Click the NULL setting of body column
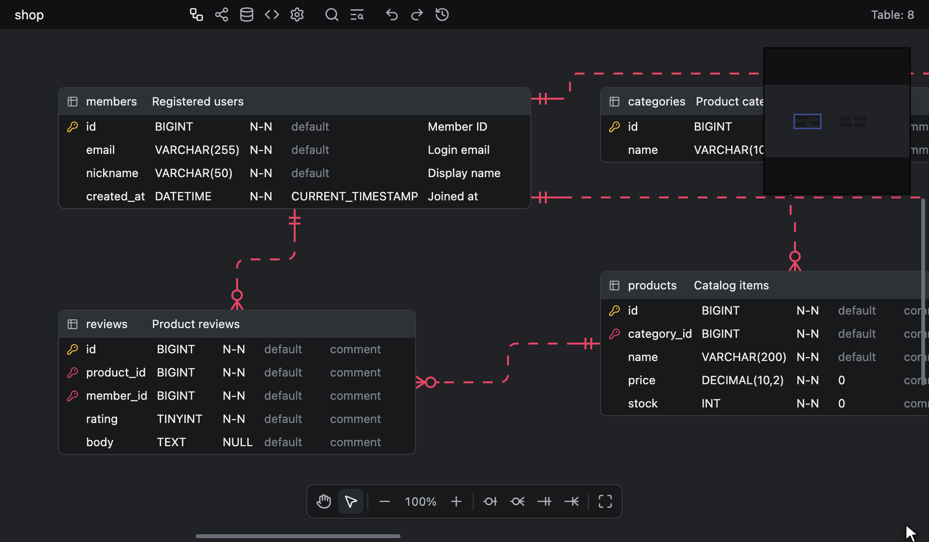This screenshot has height=542, width=929. [238, 442]
